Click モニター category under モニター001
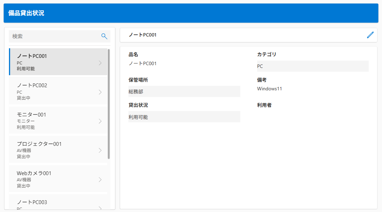 (26, 121)
